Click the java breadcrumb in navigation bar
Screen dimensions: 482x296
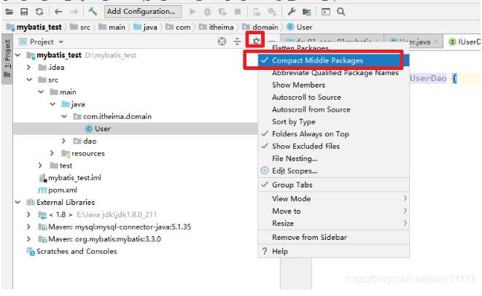[146, 28]
